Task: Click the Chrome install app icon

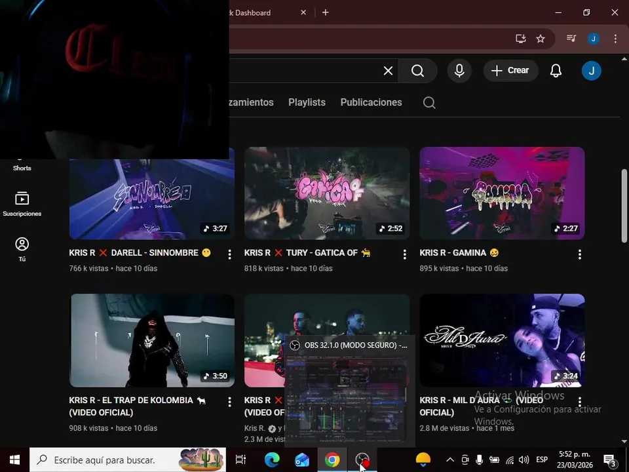Action: [521, 39]
